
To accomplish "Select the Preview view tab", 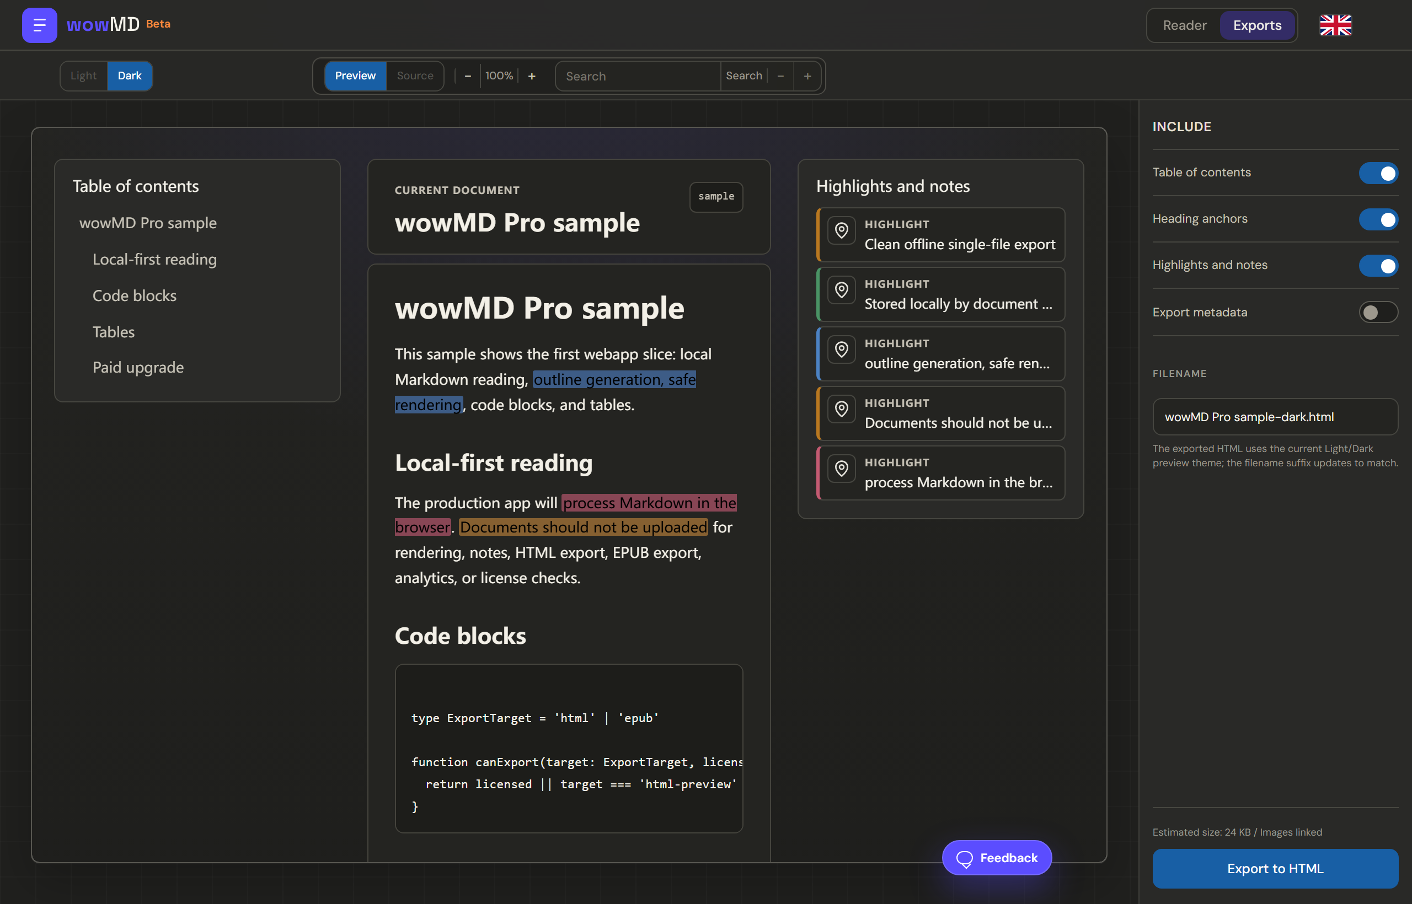I will point(355,76).
